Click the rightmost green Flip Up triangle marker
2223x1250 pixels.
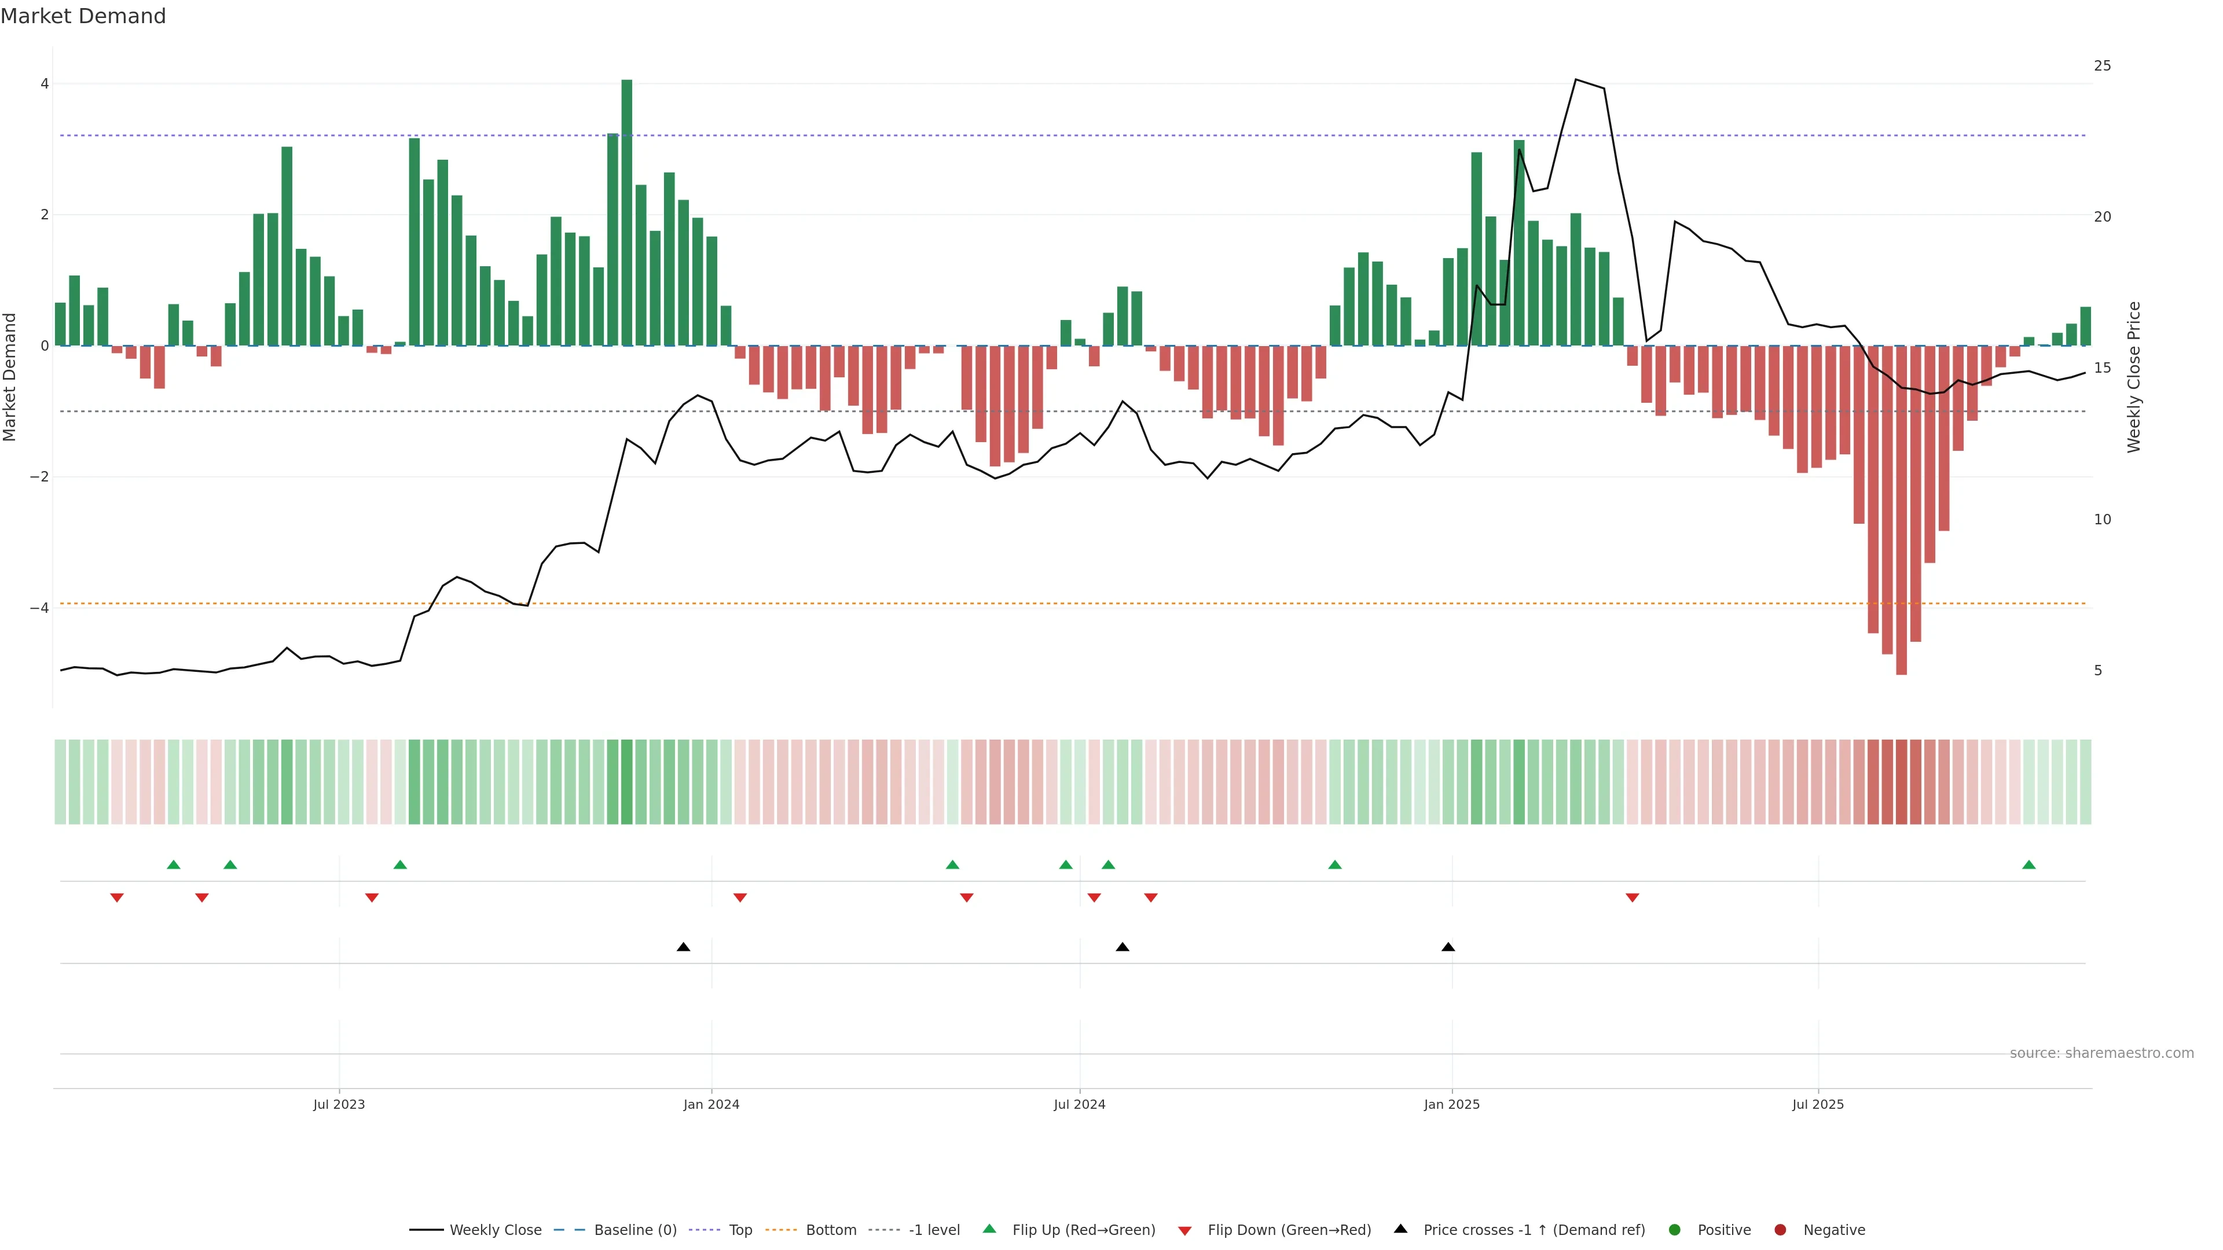2029,865
